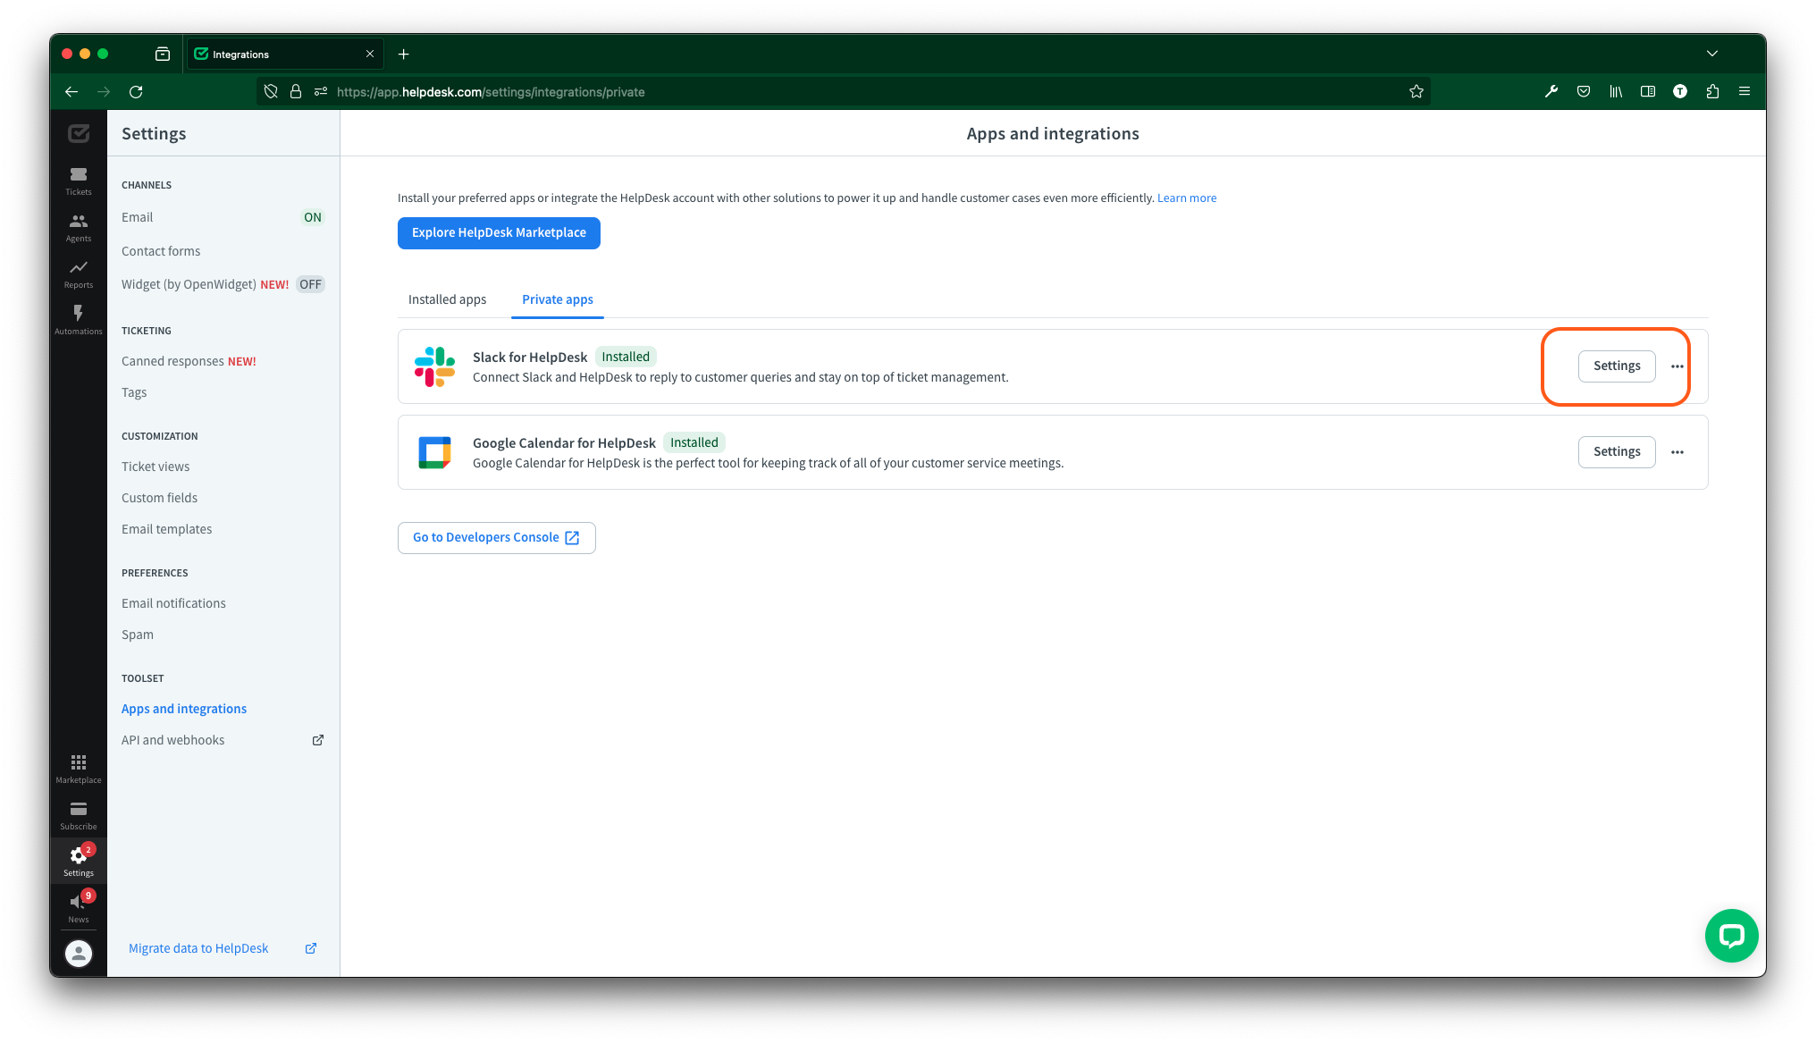Open Marketplace from the sidebar

coord(79,769)
